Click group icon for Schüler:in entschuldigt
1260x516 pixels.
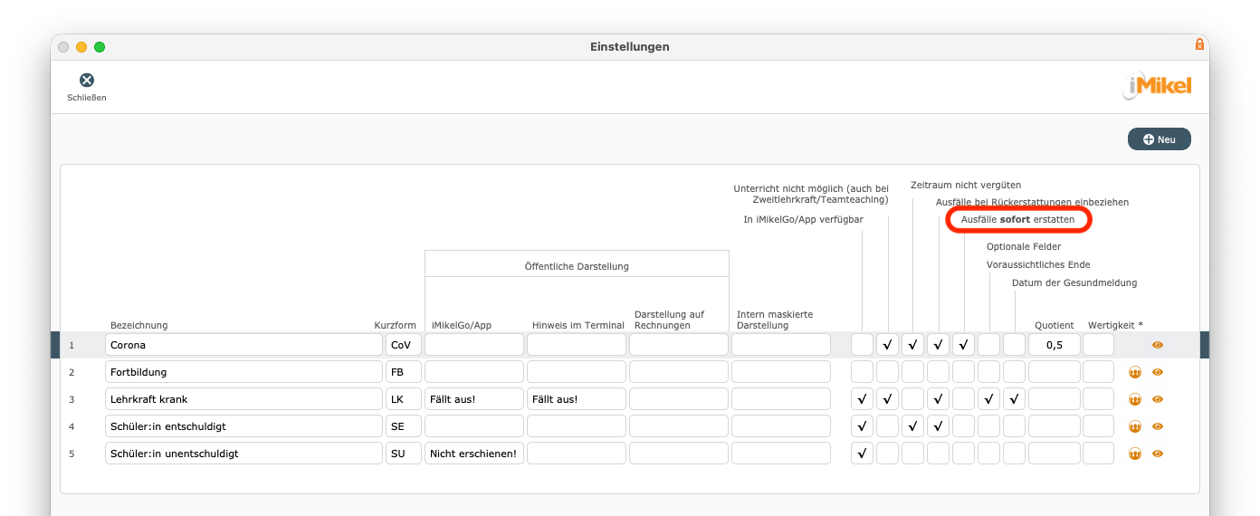(x=1135, y=426)
